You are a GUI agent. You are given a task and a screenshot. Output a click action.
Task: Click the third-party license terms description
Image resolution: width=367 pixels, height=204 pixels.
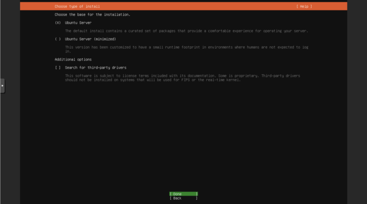tap(183, 78)
